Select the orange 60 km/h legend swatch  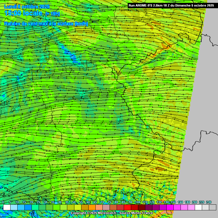click(x=92, y=207)
